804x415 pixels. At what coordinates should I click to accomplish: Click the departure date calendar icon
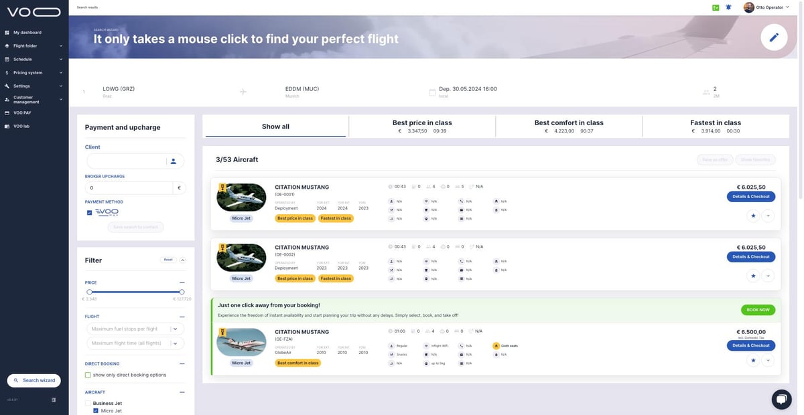click(433, 92)
